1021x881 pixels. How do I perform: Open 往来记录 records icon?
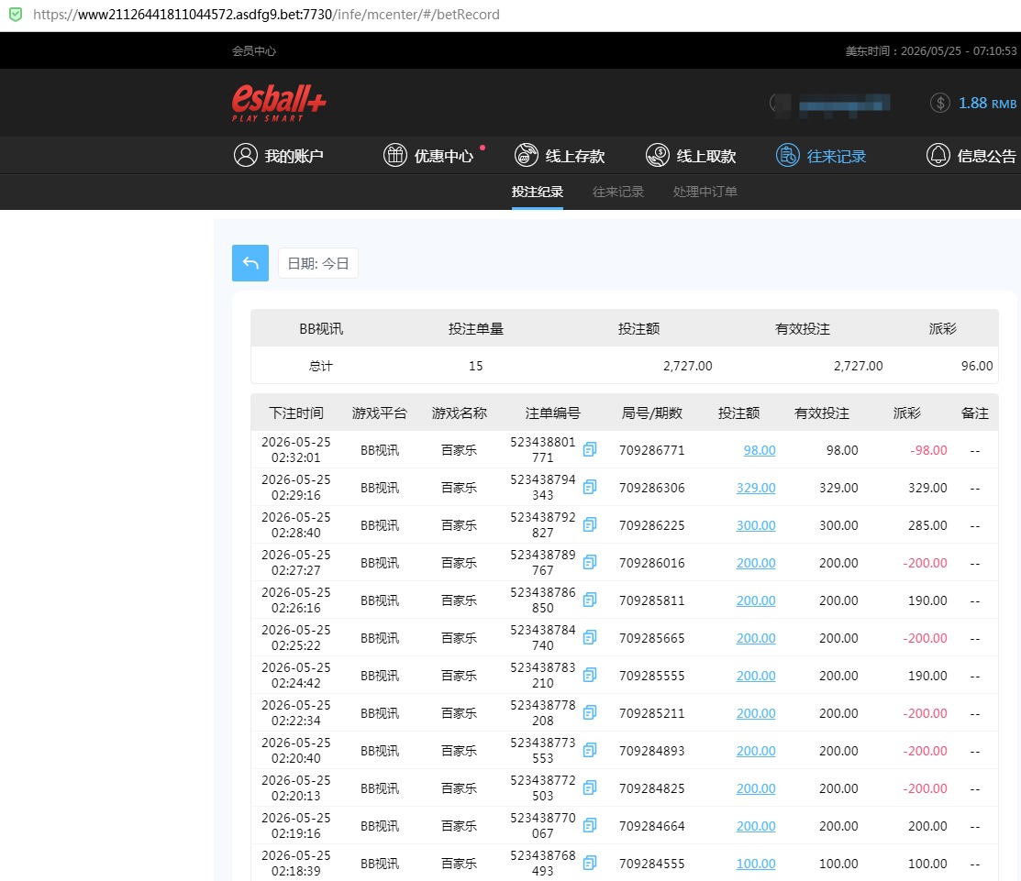coord(787,156)
